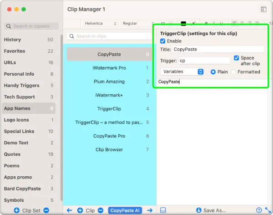This screenshot has width=273, height=215.
Task: Select the CopyPaste clip numbered 0
Action: 109,54
